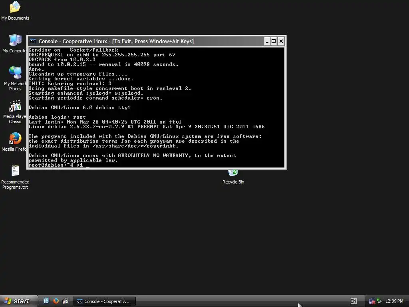Launch Firefox from the quick launch bar
409x307 pixels.
tap(56, 301)
